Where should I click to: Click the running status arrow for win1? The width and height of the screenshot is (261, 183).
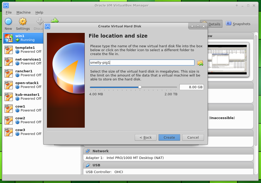[17, 40]
